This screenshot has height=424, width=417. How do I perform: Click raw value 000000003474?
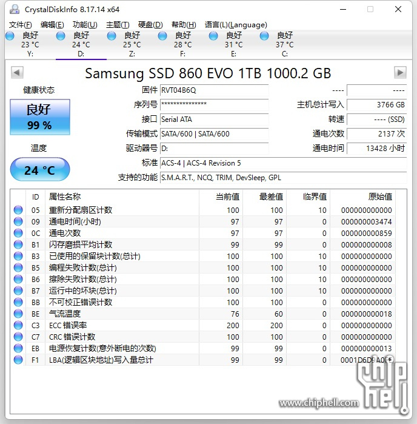[366, 222]
